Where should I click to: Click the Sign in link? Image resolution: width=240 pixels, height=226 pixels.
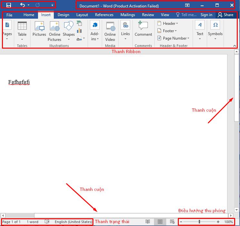206,15
